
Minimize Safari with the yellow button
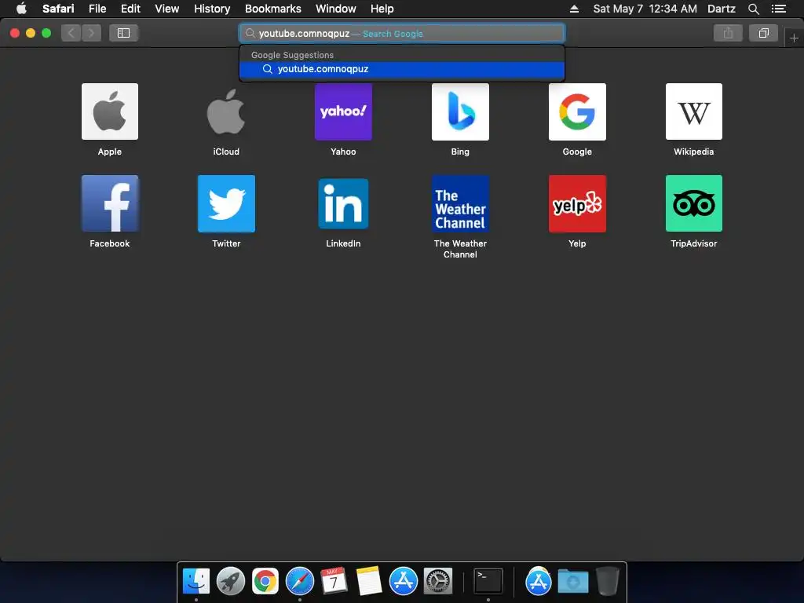coord(31,33)
